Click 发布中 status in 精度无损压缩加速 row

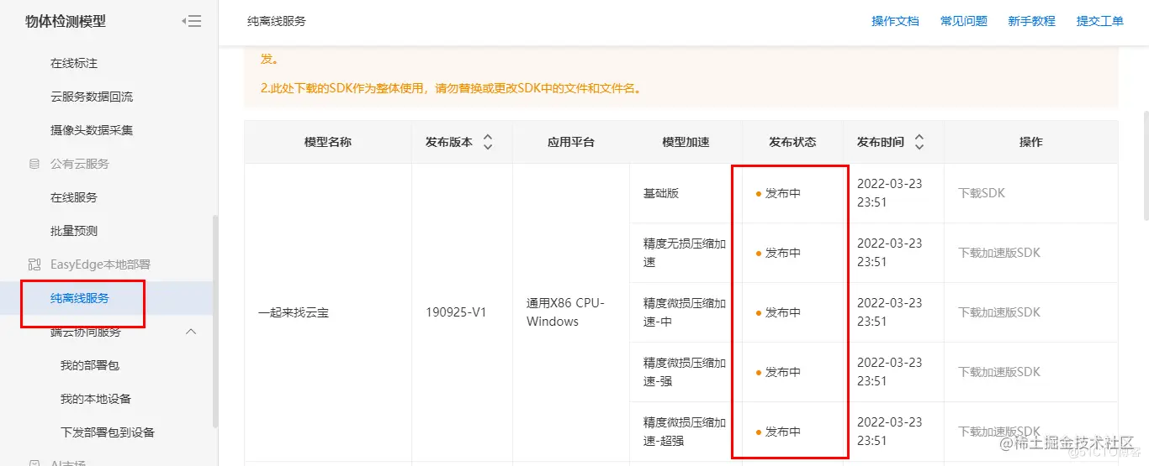pyautogui.click(x=783, y=253)
